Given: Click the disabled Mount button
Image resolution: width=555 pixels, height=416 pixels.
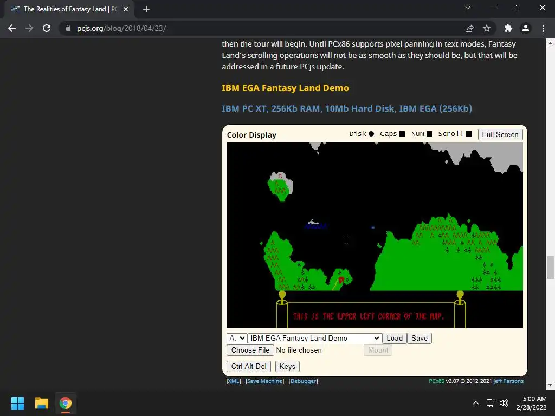Looking at the screenshot, I should point(378,350).
